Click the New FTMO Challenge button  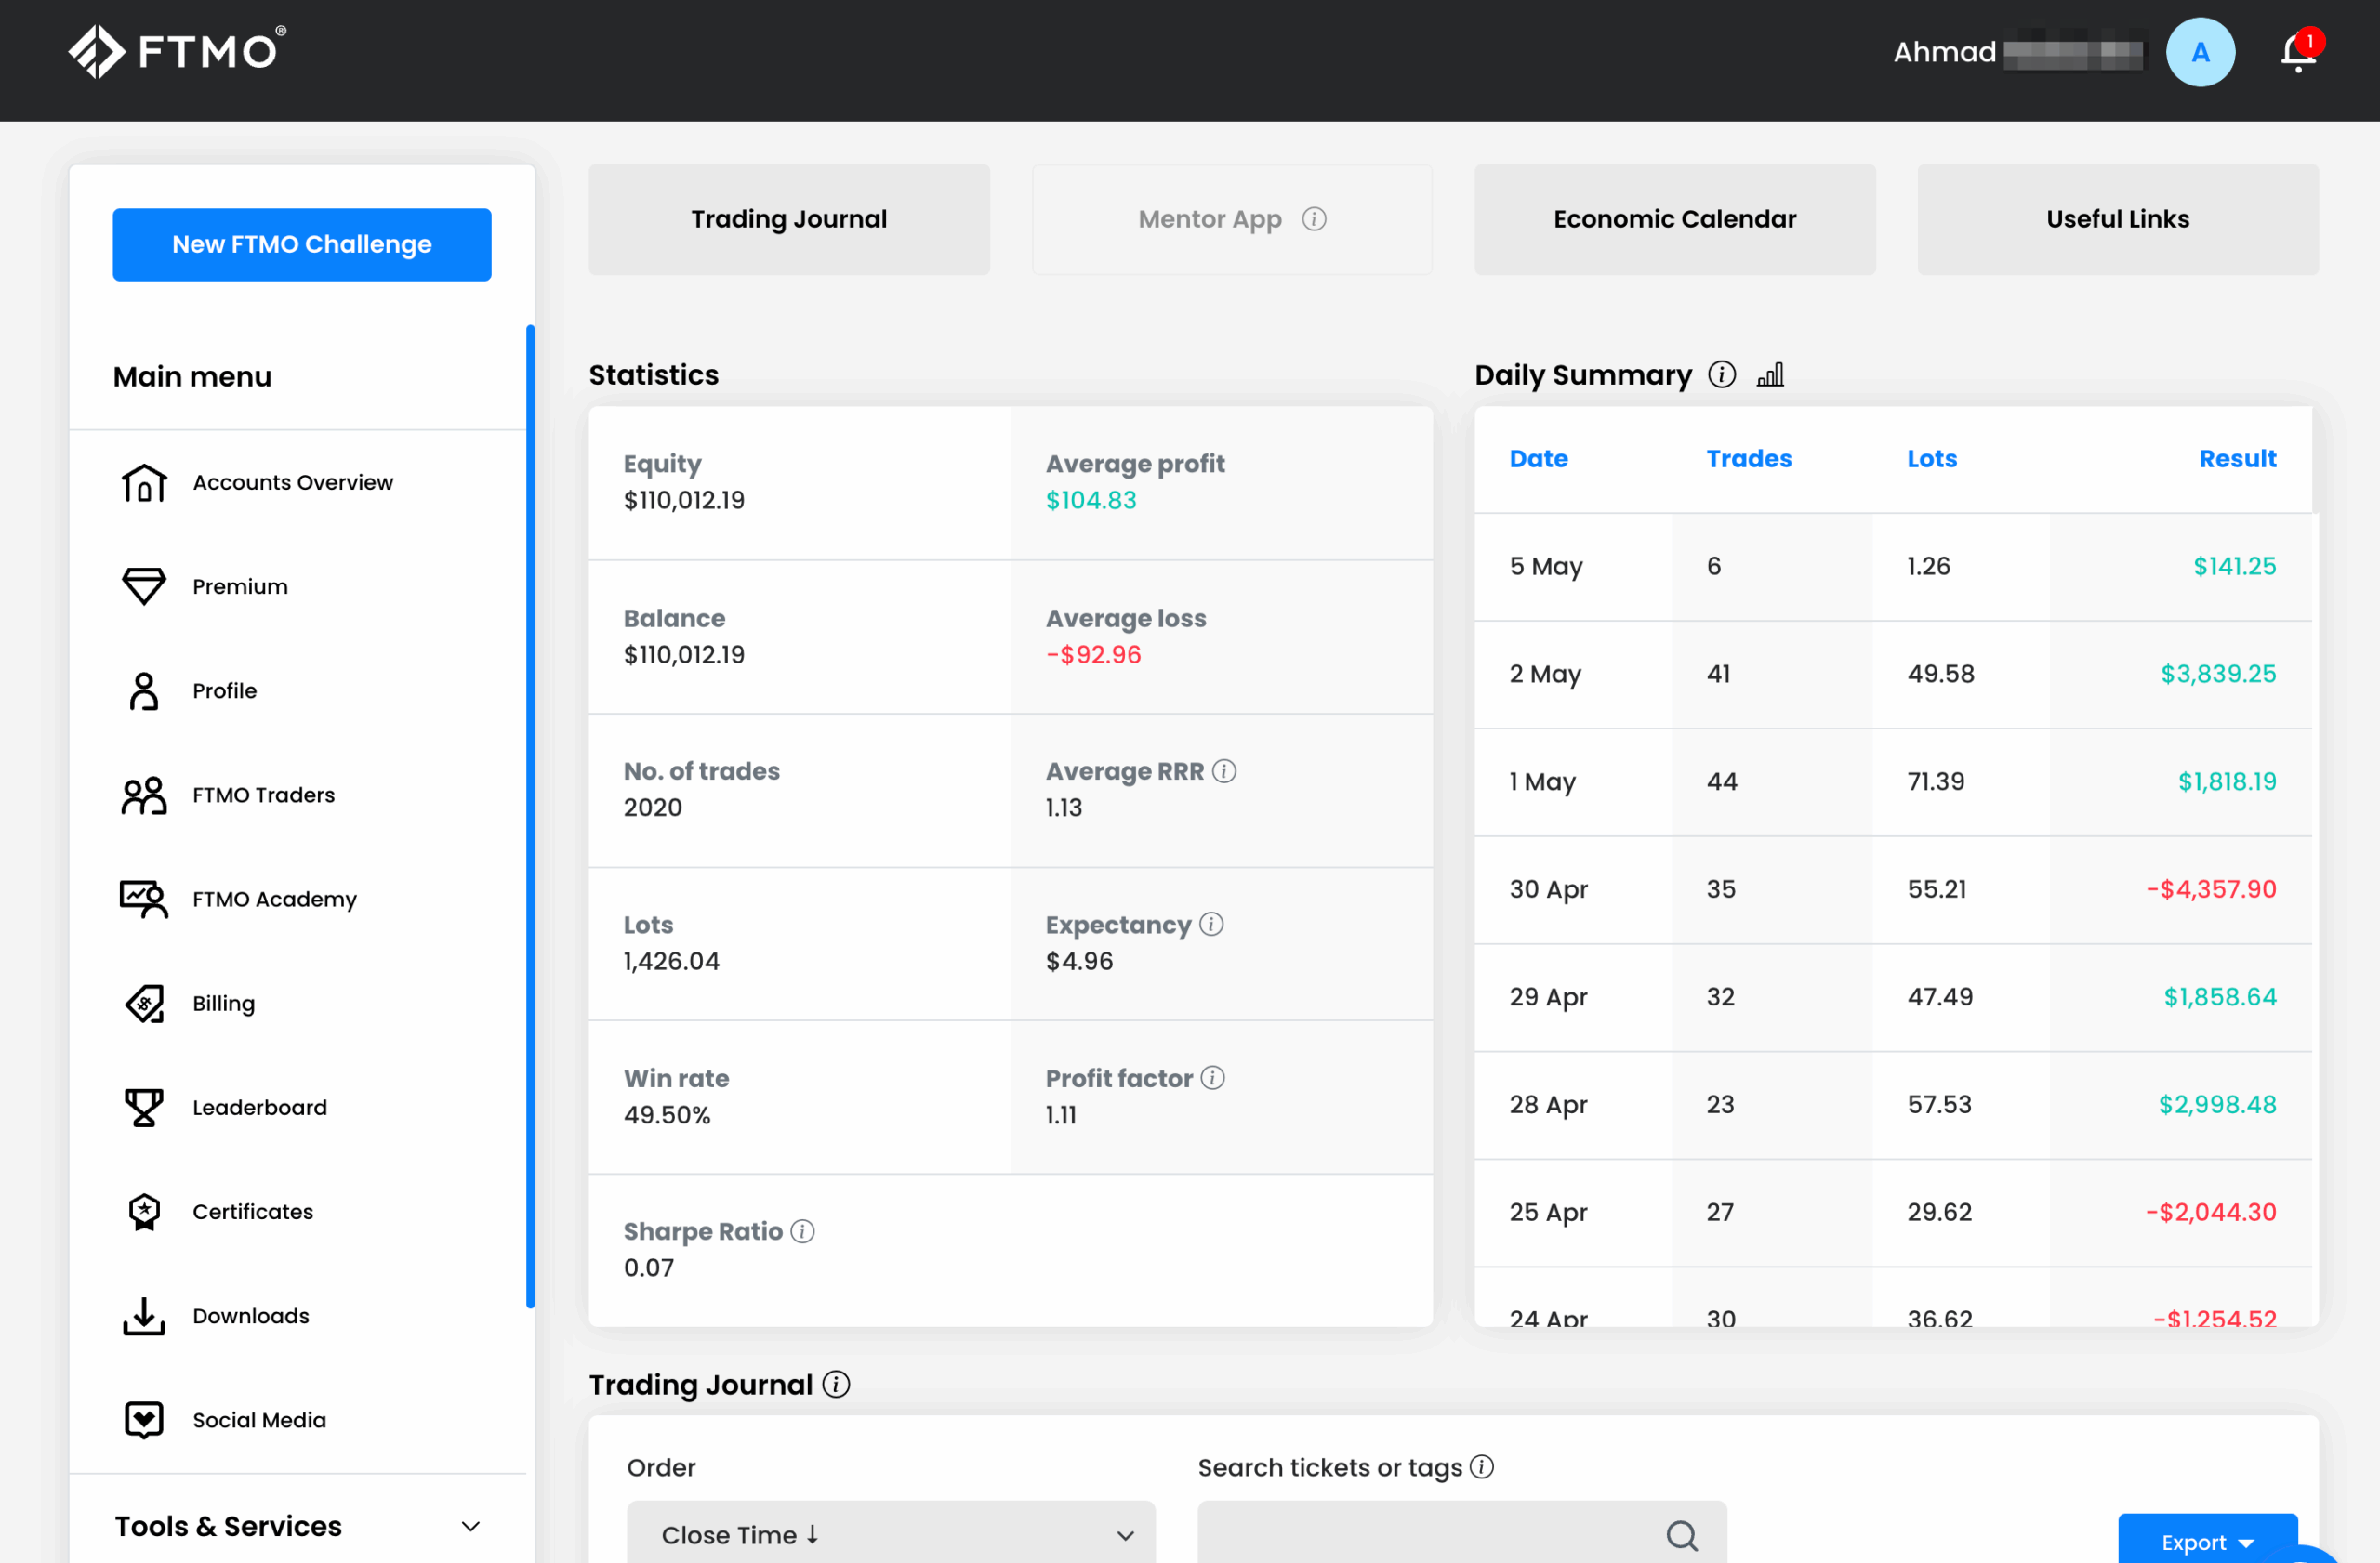[302, 244]
